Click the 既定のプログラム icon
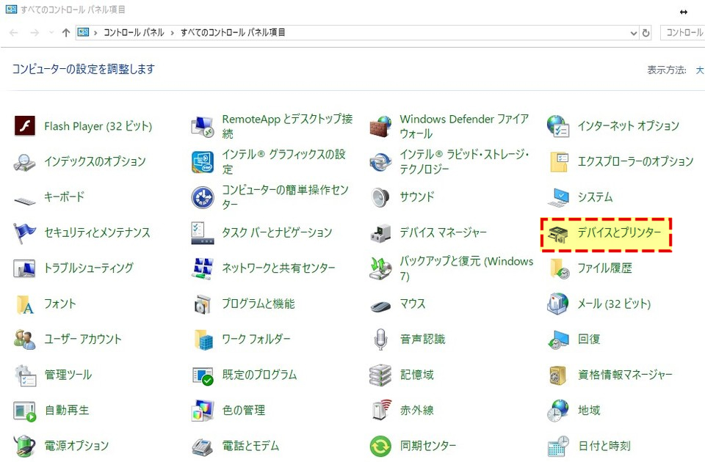The image size is (705, 462). [x=203, y=375]
